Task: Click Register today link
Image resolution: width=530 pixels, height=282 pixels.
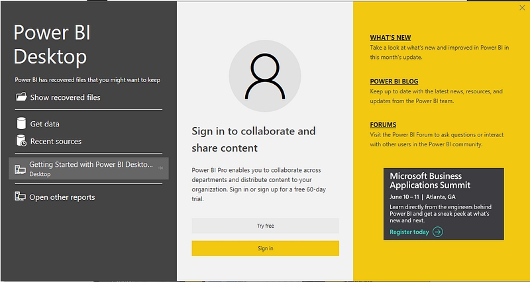Action: [409, 232]
